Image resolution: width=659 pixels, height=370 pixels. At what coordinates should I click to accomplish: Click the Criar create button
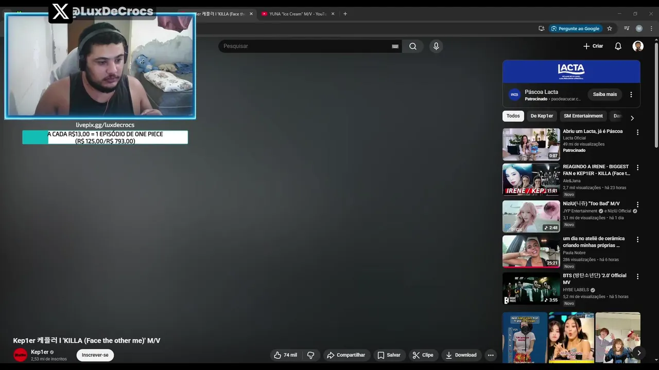coord(593,46)
